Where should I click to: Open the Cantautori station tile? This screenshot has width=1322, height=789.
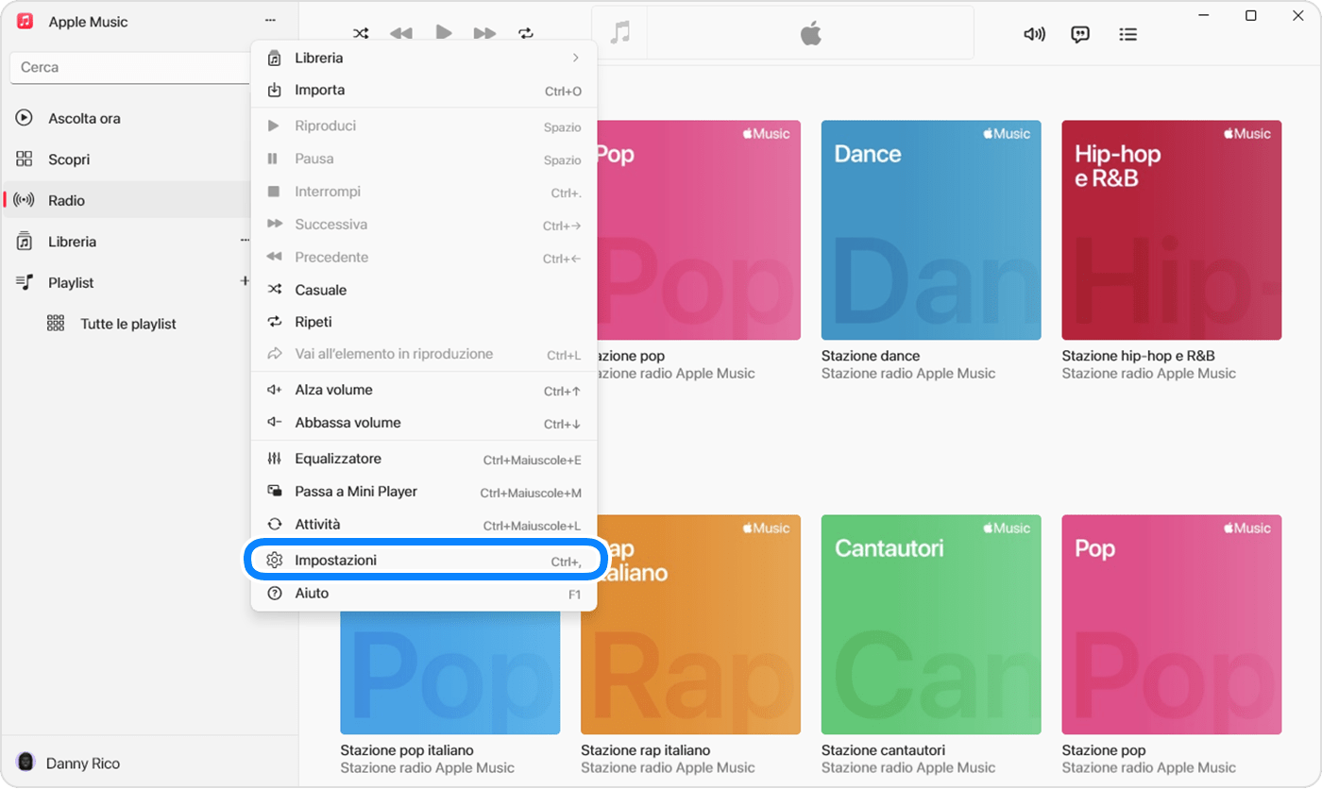click(x=931, y=625)
